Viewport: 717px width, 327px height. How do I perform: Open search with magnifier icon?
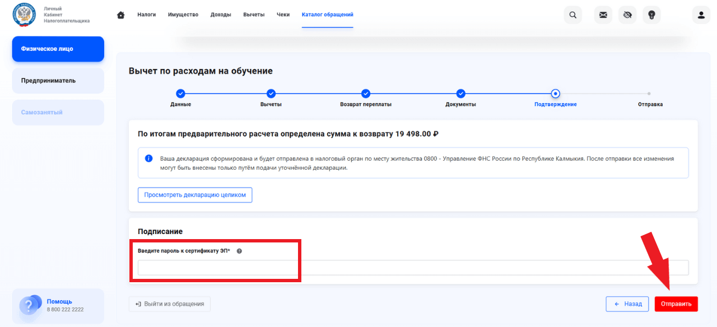pyautogui.click(x=572, y=15)
